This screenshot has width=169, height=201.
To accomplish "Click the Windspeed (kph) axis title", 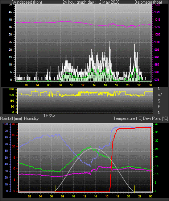I will pos(27,2).
